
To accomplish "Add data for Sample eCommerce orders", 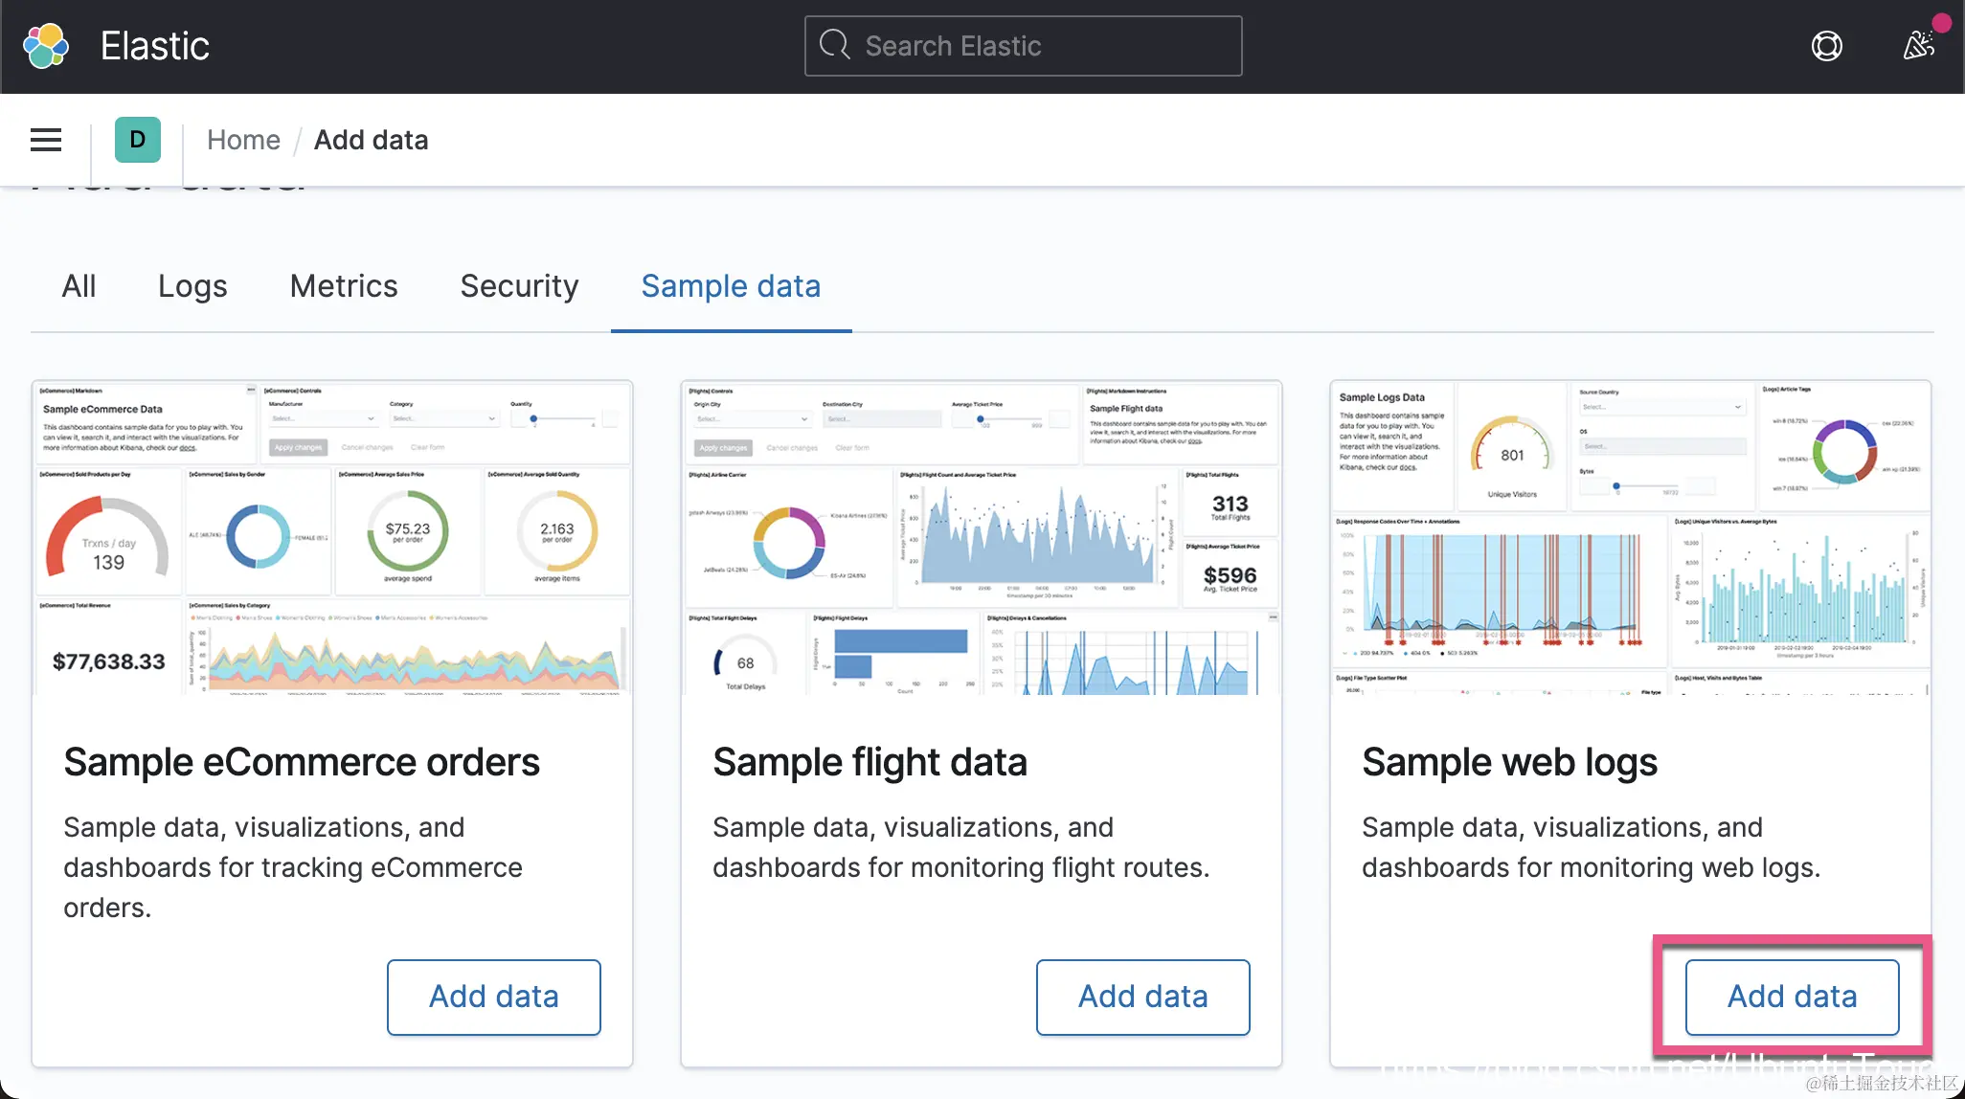I will click(493, 997).
